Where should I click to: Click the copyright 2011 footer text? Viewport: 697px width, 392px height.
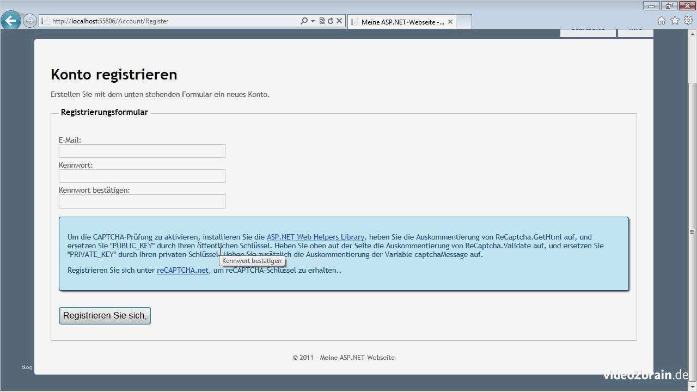[344, 358]
